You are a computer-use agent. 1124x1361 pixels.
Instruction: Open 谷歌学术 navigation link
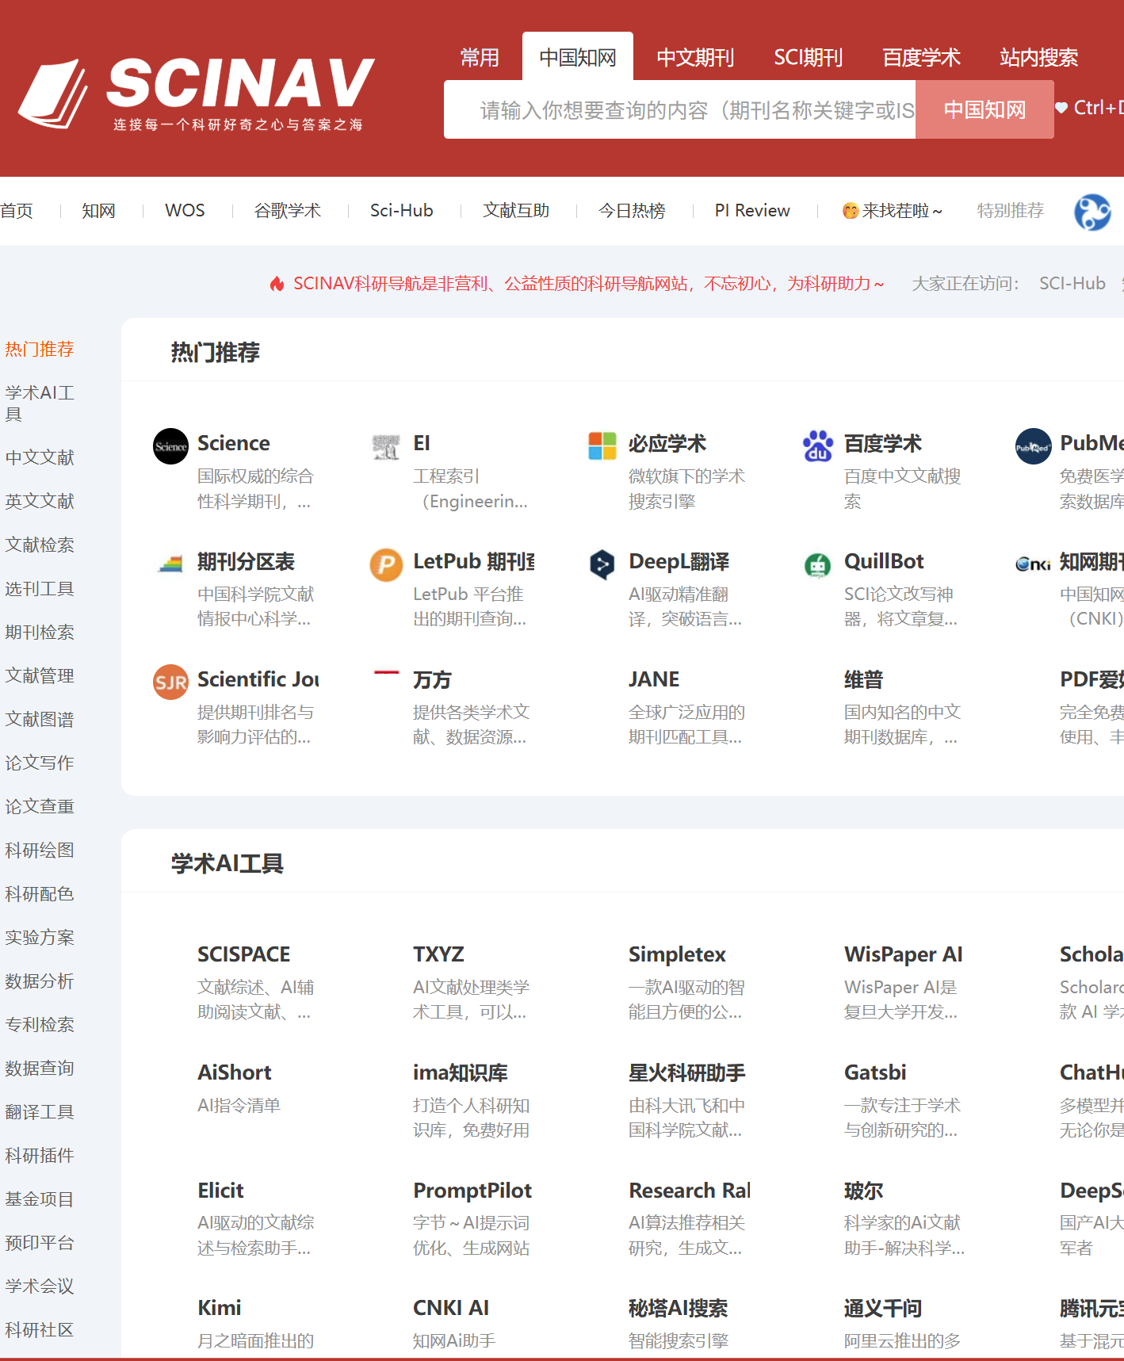pos(287,211)
